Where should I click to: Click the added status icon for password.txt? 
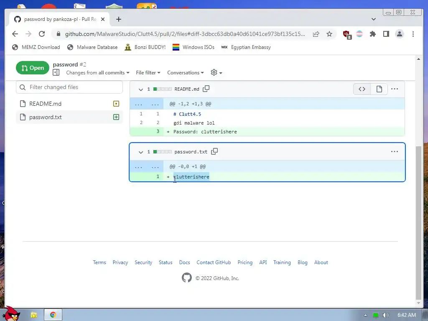pos(116,117)
